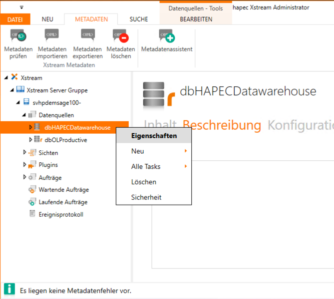Open the Neu submenu in context menu

154,151
